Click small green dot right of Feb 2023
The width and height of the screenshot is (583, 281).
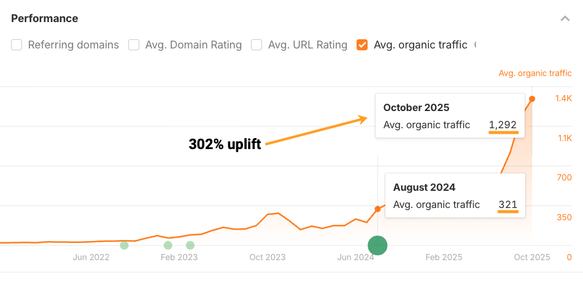(190, 245)
